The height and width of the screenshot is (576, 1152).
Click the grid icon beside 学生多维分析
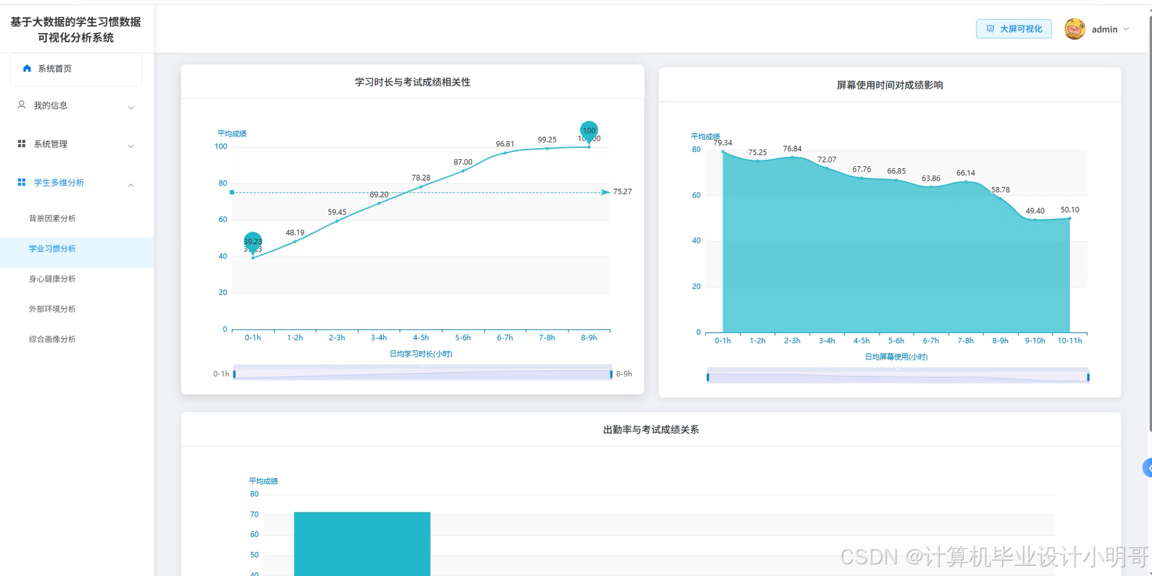[21, 183]
